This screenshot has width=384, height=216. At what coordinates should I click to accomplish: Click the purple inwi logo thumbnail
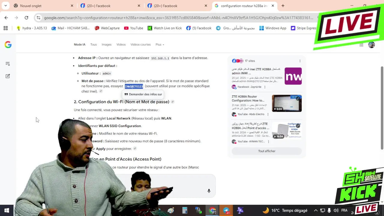(293, 76)
